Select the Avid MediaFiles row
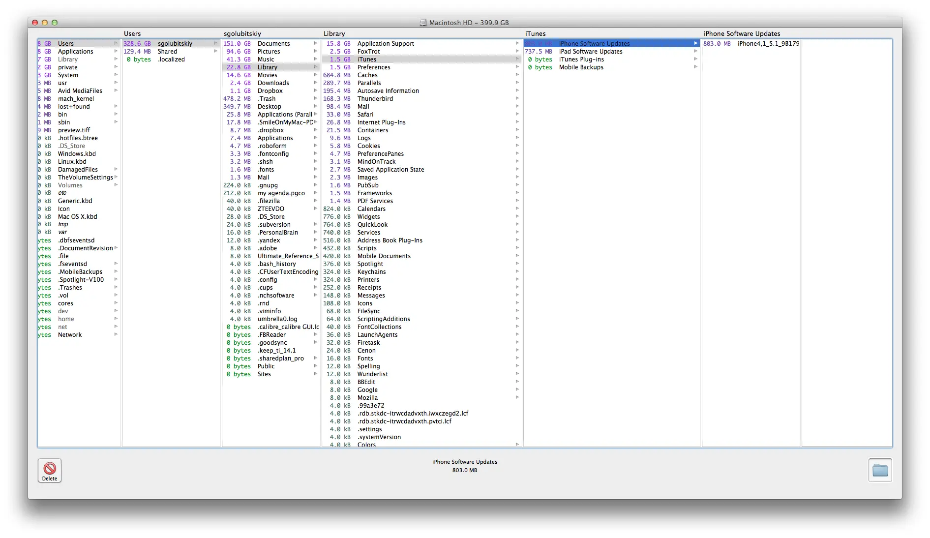 coord(79,91)
